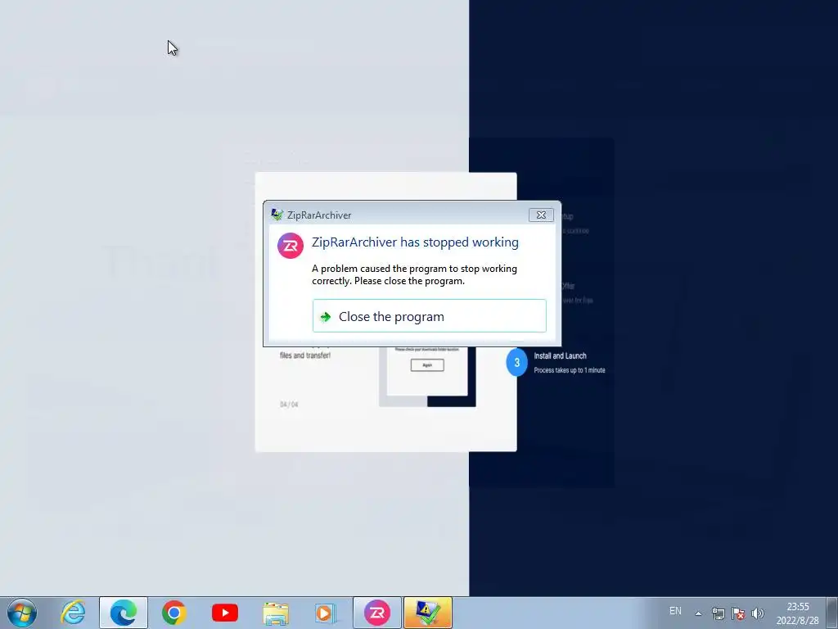Open the Windows Start menu
Image resolution: width=838 pixels, height=629 pixels.
tap(21, 613)
